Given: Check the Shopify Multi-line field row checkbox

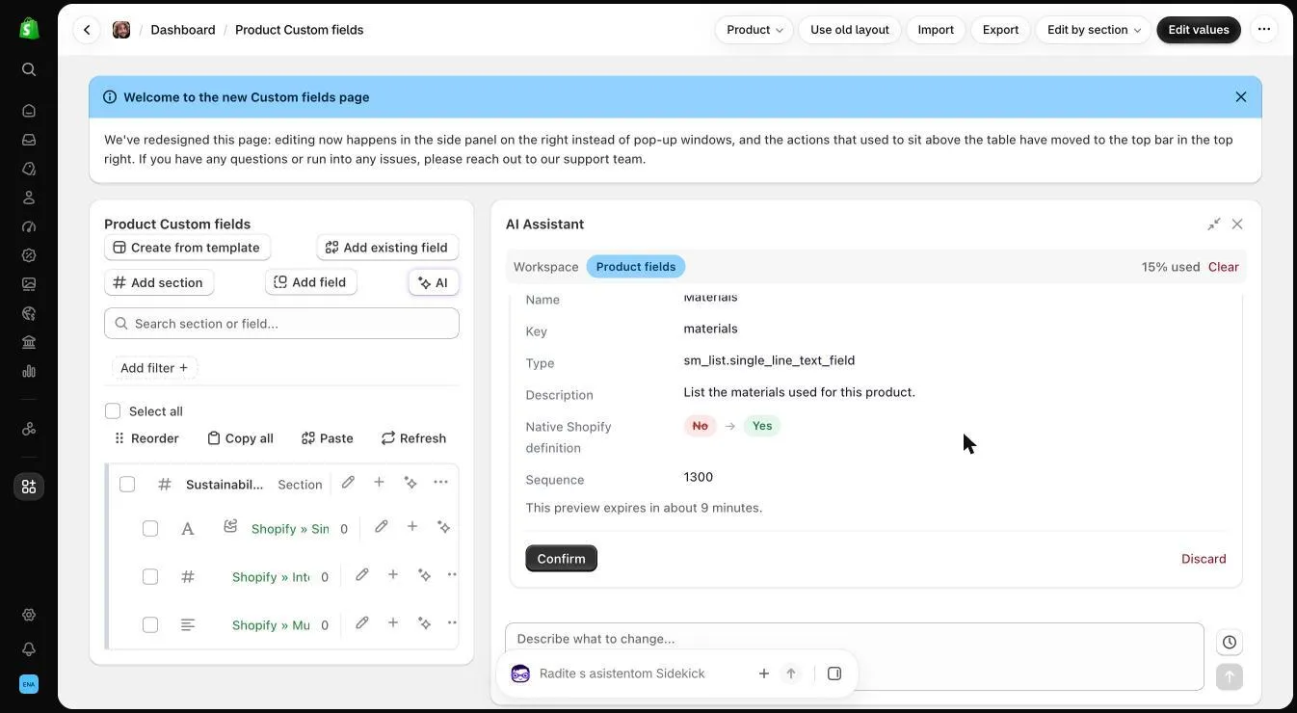Looking at the screenshot, I should [150, 625].
